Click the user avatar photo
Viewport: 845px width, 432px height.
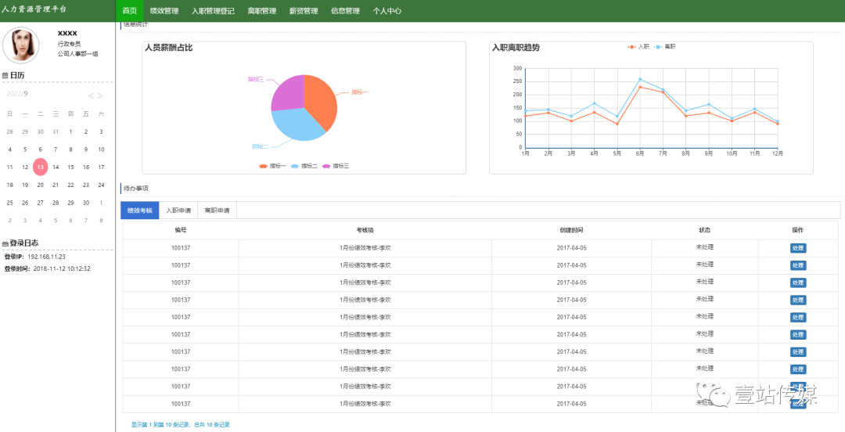[21, 45]
